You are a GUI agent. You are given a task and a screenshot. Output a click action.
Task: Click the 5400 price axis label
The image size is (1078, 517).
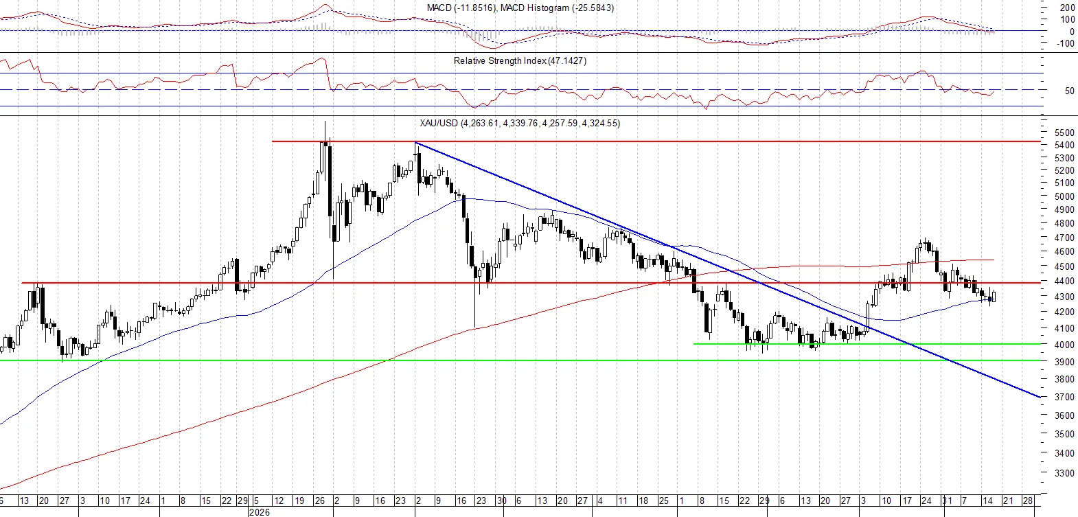click(1064, 146)
